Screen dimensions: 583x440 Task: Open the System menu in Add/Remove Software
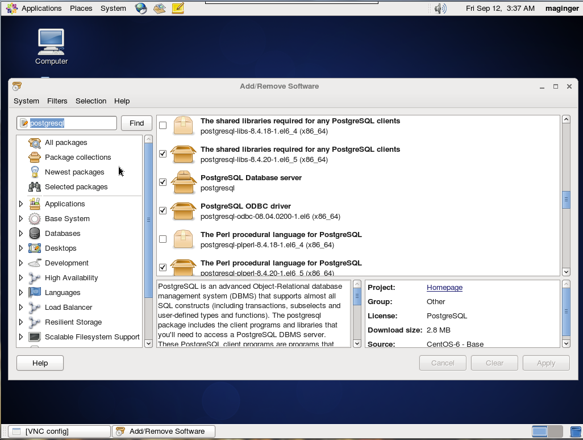(x=26, y=101)
